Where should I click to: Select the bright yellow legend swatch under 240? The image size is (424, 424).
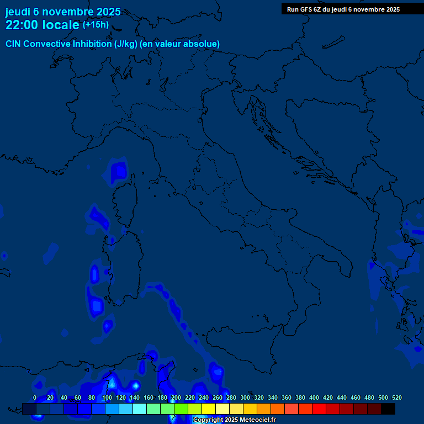(209, 409)
